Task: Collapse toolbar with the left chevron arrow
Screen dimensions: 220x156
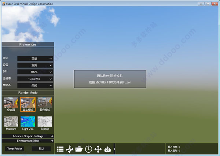Action: 114,149
